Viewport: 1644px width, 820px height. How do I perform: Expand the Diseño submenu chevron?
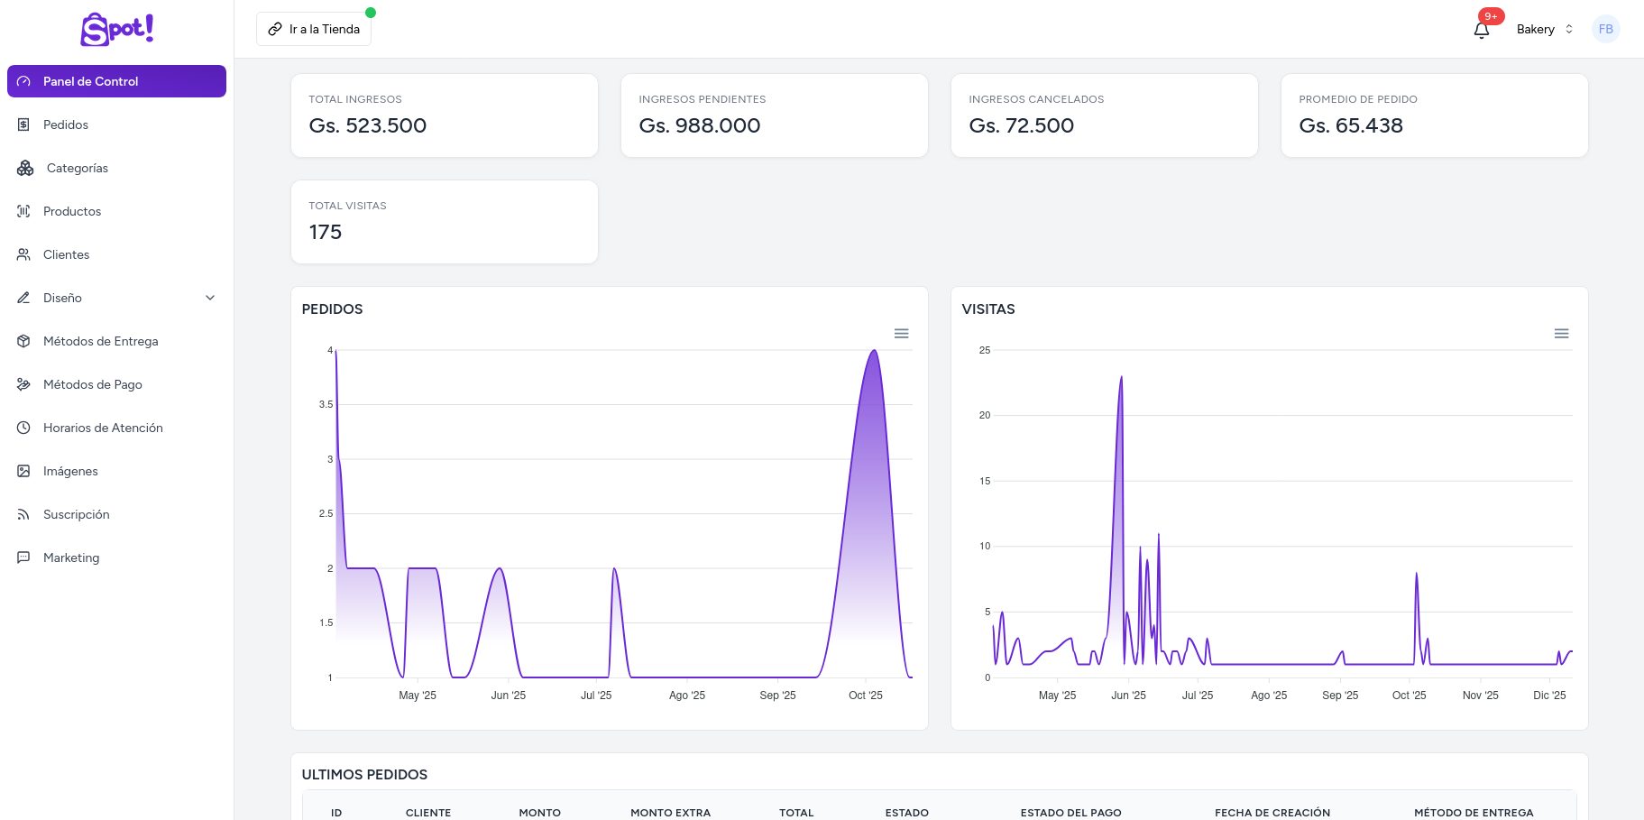(x=210, y=298)
